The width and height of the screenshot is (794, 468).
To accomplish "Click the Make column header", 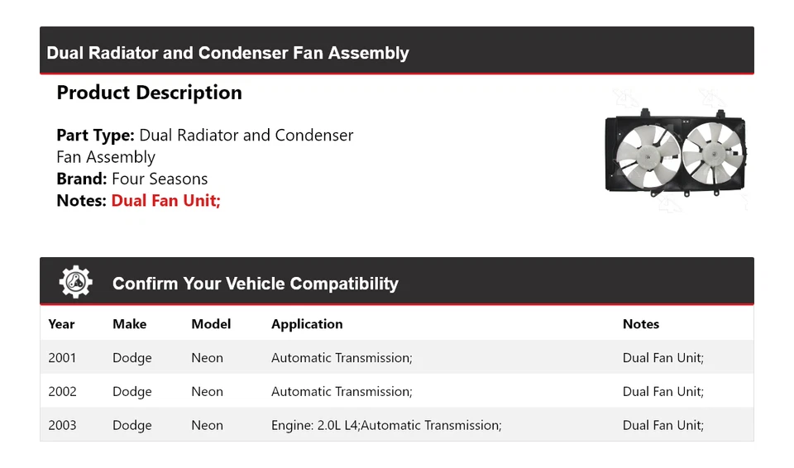I will tap(129, 324).
